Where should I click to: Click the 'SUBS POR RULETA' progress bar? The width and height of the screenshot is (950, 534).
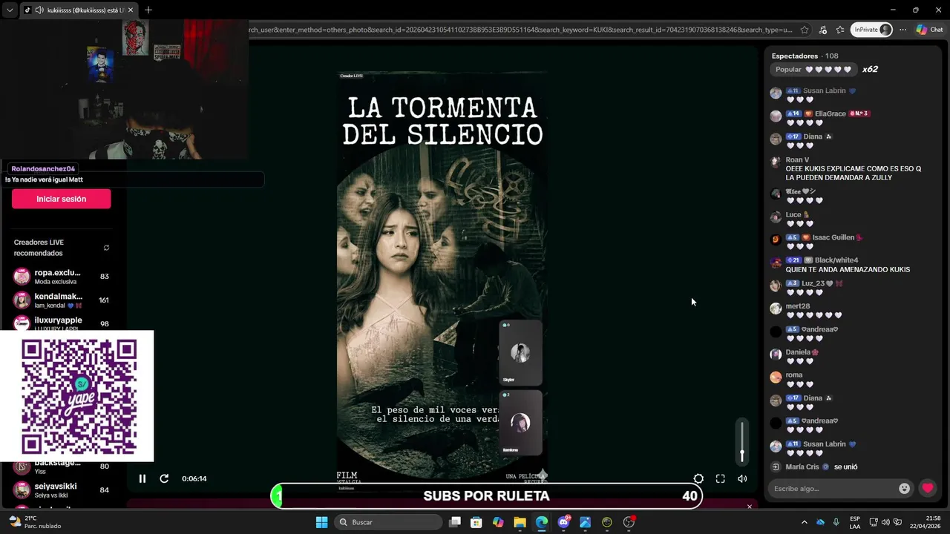click(486, 496)
